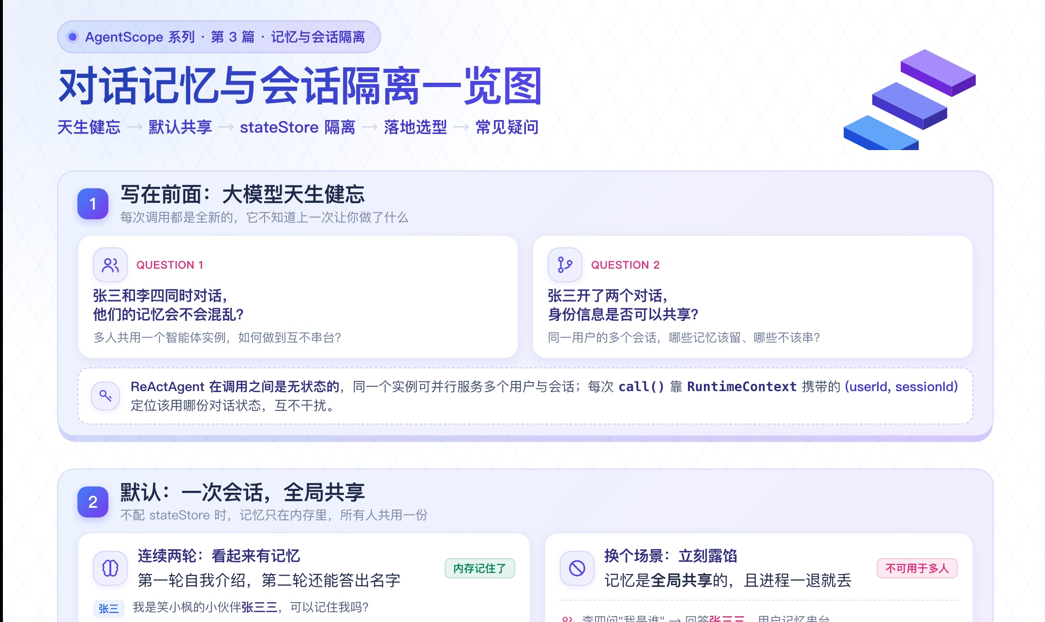Click the dot in the AgentScope series pill
Image resolution: width=1045 pixels, height=622 pixels.
(x=73, y=37)
